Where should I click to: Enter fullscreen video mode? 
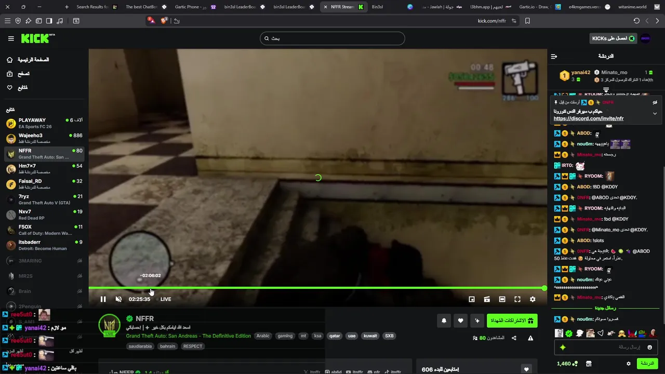pyautogui.click(x=517, y=299)
